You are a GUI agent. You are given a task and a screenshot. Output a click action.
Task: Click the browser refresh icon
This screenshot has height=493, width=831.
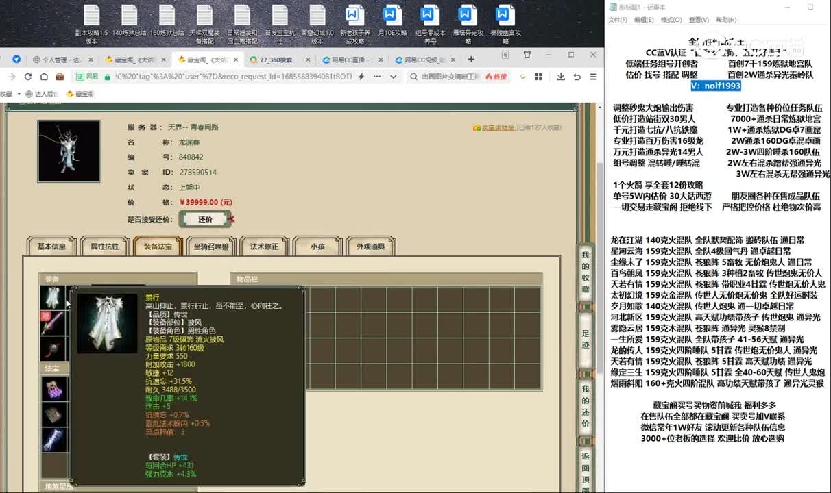(28, 77)
